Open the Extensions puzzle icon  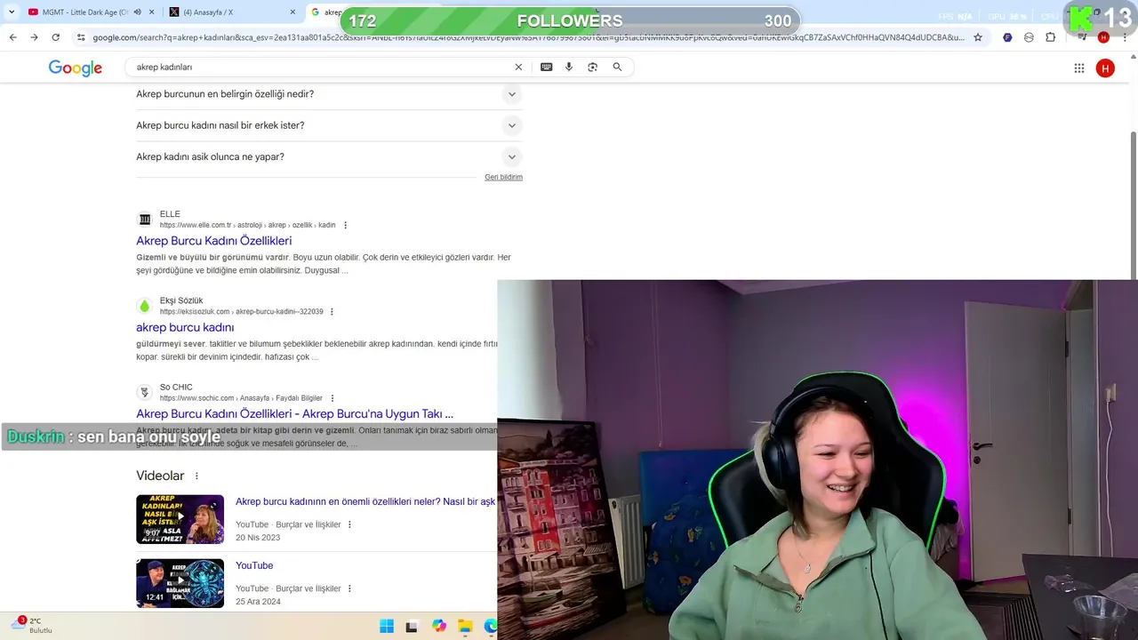(1050, 37)
